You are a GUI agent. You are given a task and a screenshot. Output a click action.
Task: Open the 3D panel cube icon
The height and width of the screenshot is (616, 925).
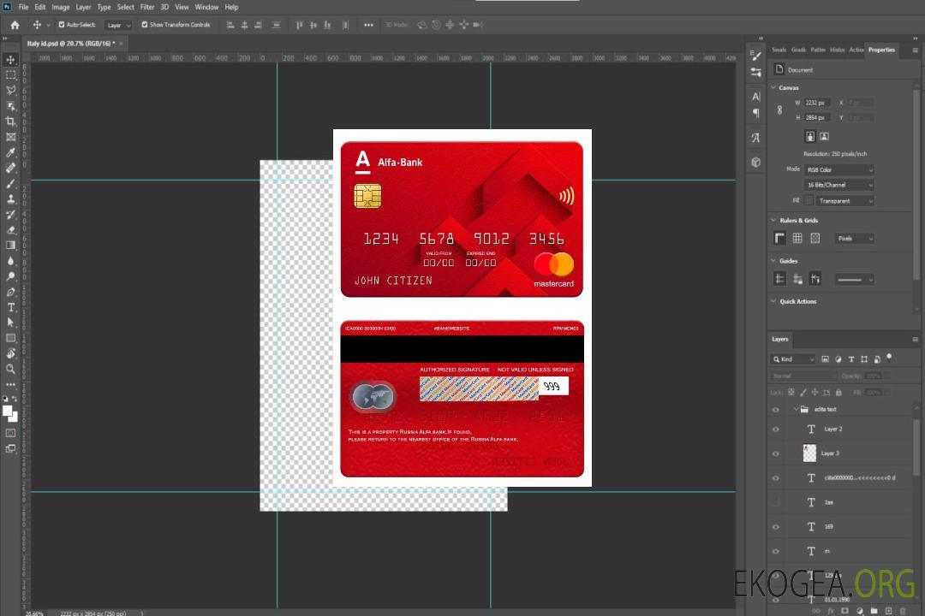click(x=756, y=162)
